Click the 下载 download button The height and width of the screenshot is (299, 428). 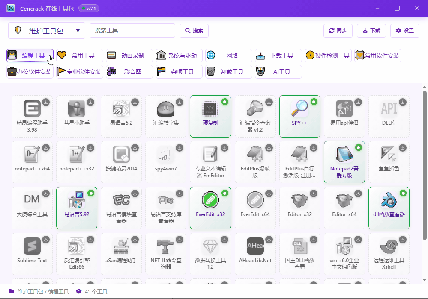pyautogui.click(x=371, y=30)
